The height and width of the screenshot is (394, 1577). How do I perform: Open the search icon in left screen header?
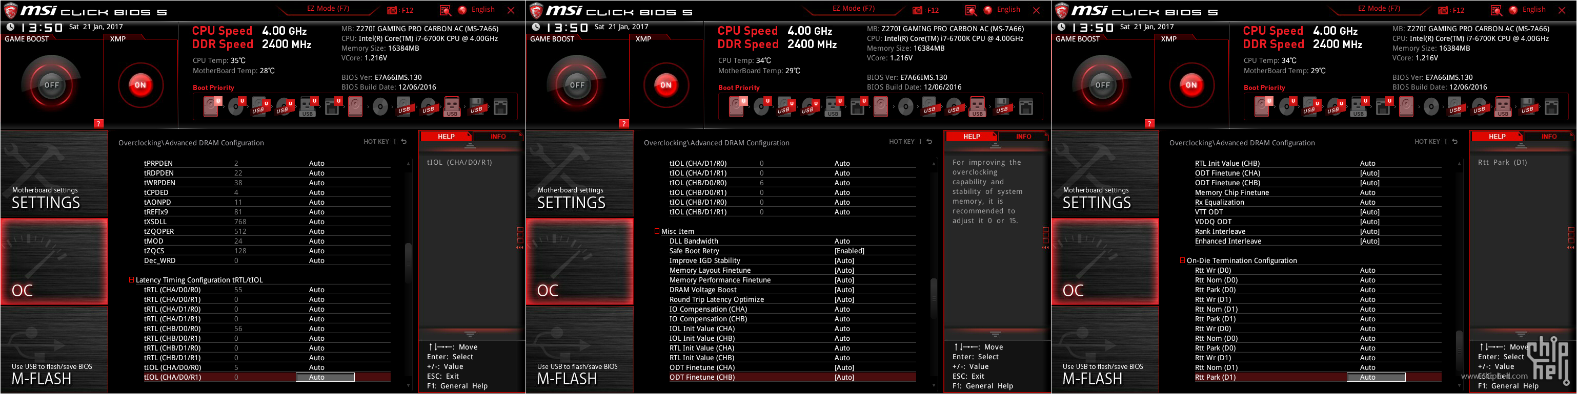click(445, 10)
